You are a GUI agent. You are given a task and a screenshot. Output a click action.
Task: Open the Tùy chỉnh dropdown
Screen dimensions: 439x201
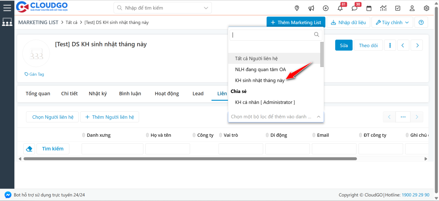tap(392, 22)
